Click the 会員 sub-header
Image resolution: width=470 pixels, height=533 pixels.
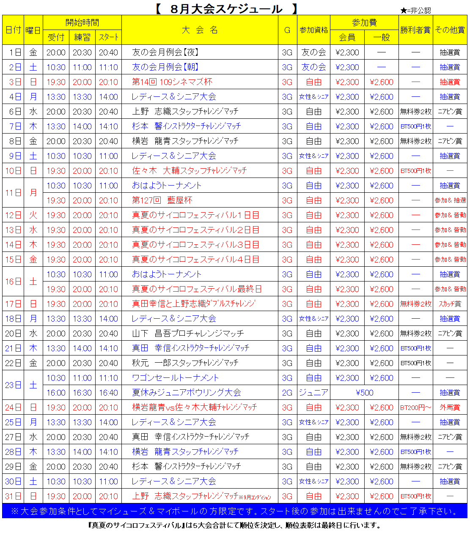click(x=347, y=37)
